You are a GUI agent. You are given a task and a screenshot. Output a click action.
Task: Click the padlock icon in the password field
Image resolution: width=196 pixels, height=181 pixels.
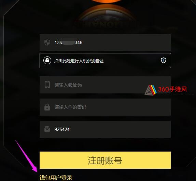[x=47, y=107]
